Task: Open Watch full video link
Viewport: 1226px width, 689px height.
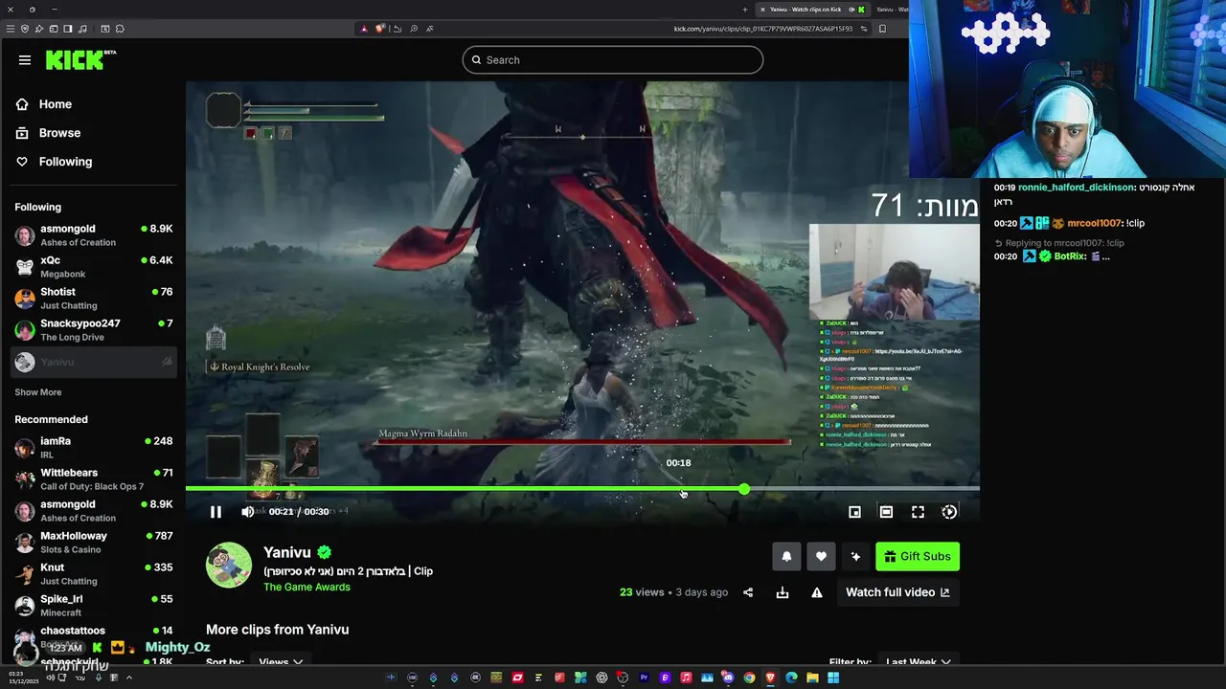Action: pos(897,592)
